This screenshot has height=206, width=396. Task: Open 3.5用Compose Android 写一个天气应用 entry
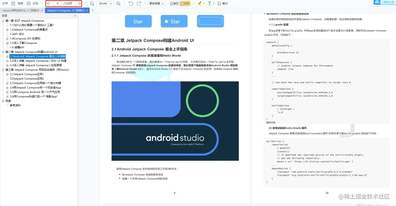[x=35, y=92]
